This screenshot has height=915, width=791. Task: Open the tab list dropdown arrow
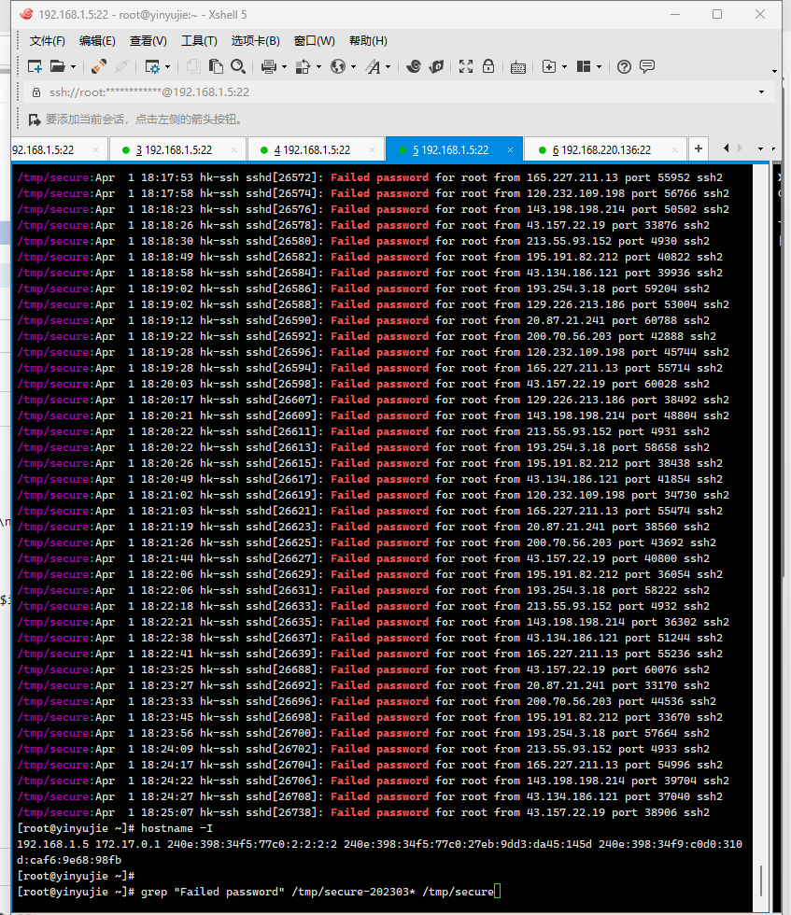click(760, 148)
